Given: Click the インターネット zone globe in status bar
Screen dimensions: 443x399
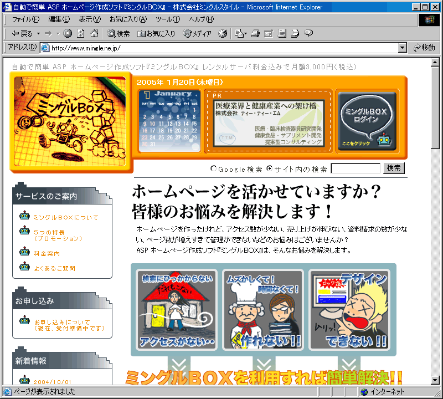Looking at the screenshot, I should click(364, 392).
